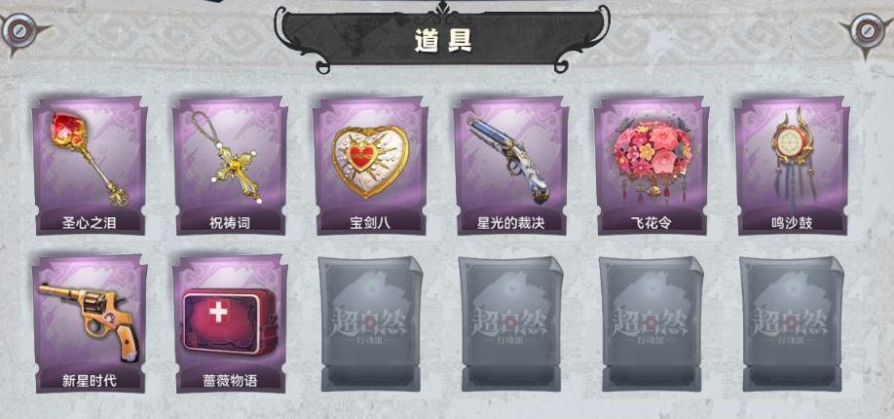894x419 pixels.
Task: Click the 新星时代 name label
Action: click(x=89, y=381)
